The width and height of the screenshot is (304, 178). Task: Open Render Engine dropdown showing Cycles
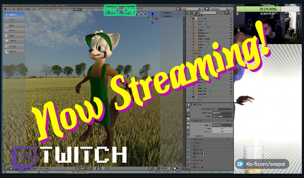[x=222, y=109]
